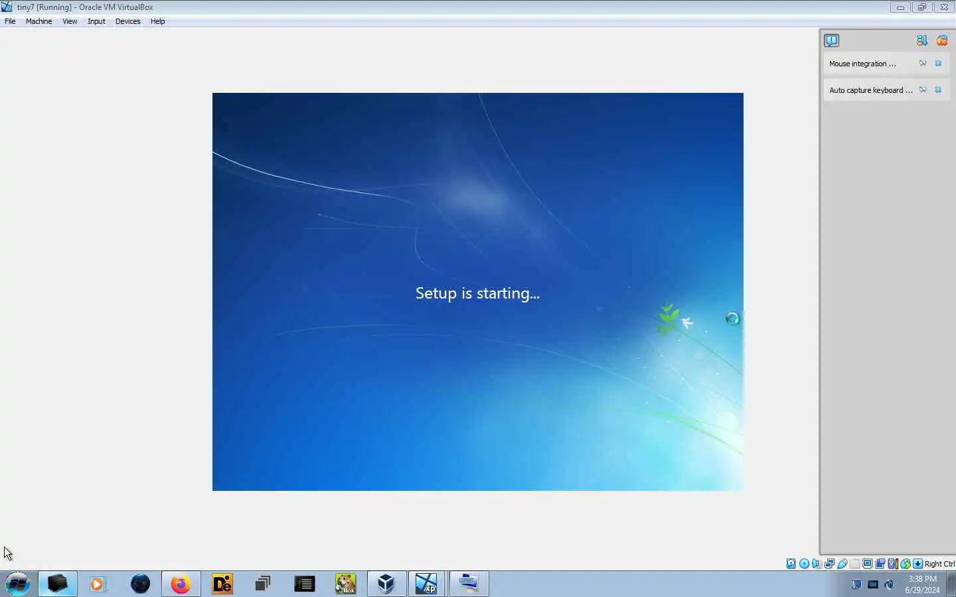Screen dimensions: 956x597
Task: Click the grayed shared folders status icon
Action: click(x=855, y=564)
